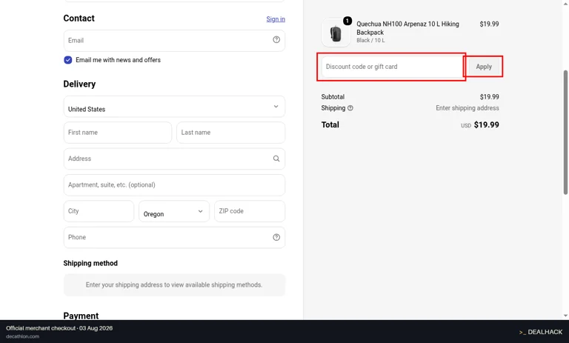The height and width of the screenshot is (343, 569).
Task: Click the item quantity badge on thumbnail
Action: (x=347, y=21)
